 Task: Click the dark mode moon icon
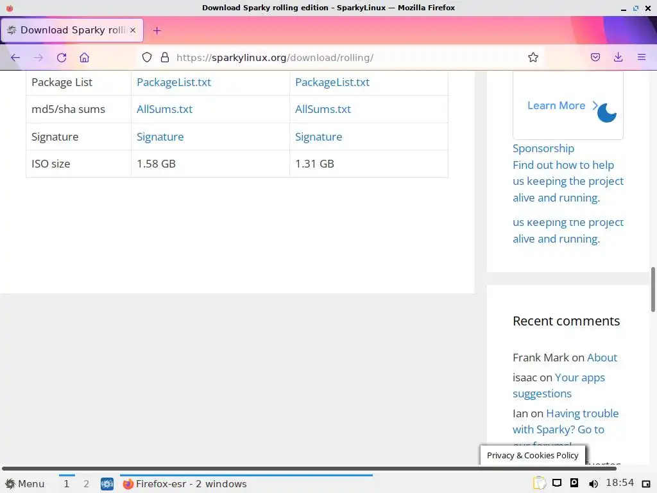[607, 113]
